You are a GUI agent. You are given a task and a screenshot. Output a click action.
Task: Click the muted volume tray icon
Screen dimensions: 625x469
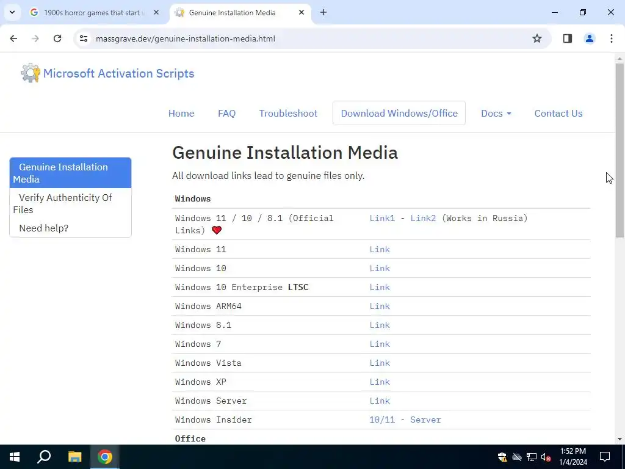point(546,457)
